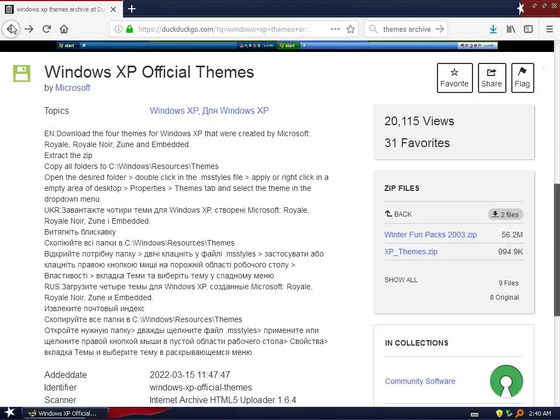
Task: Click the keyboard icon in system tray
Action: coord(475,414)
